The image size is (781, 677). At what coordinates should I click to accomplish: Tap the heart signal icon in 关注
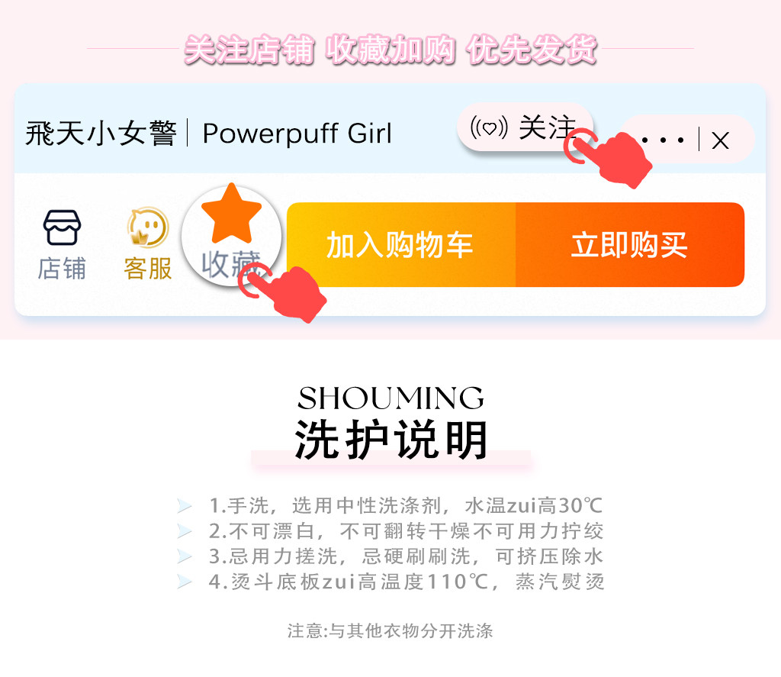coord(489,127)
